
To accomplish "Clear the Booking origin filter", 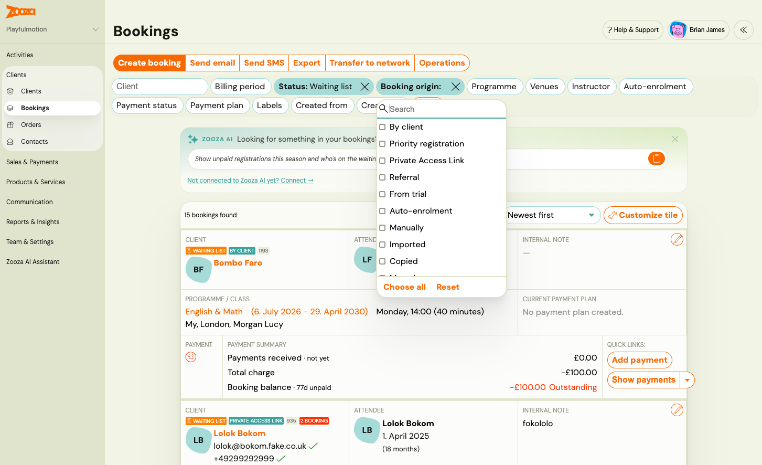I will [456, 87].
